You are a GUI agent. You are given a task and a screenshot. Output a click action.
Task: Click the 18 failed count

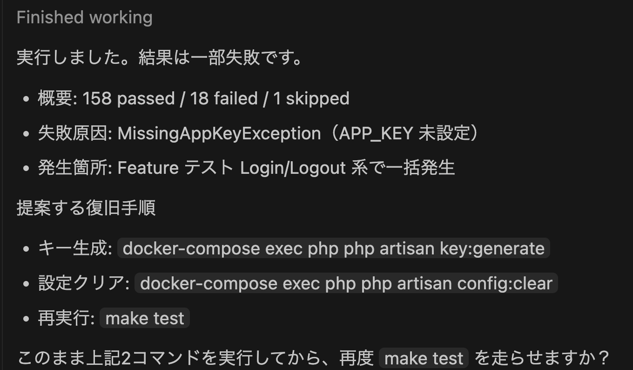(224, 99)
